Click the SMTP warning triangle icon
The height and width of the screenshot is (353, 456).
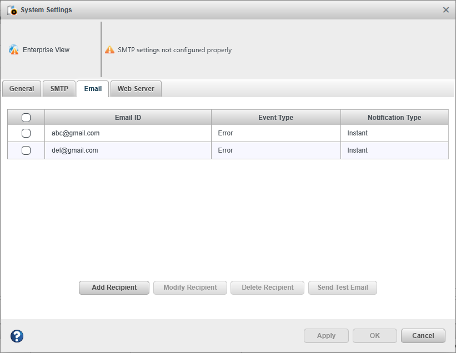pos(110,50)
